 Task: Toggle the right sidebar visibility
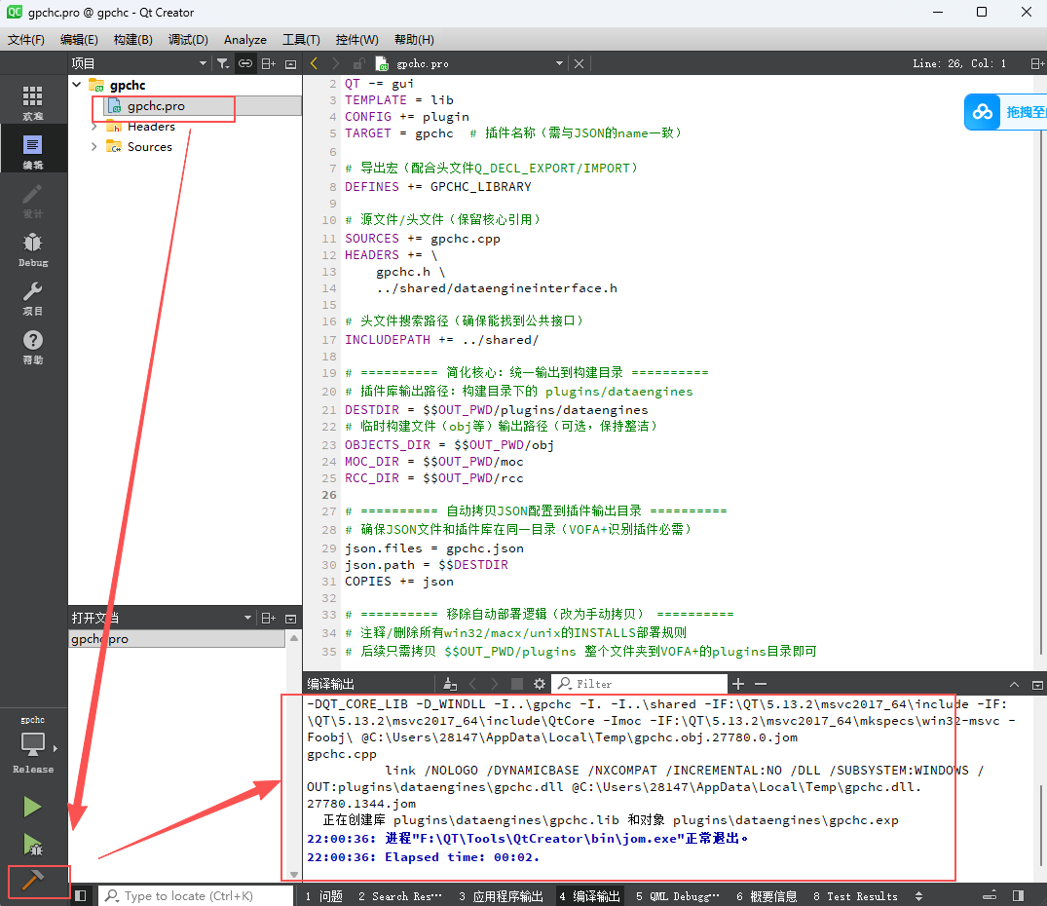pos(1019,896)
